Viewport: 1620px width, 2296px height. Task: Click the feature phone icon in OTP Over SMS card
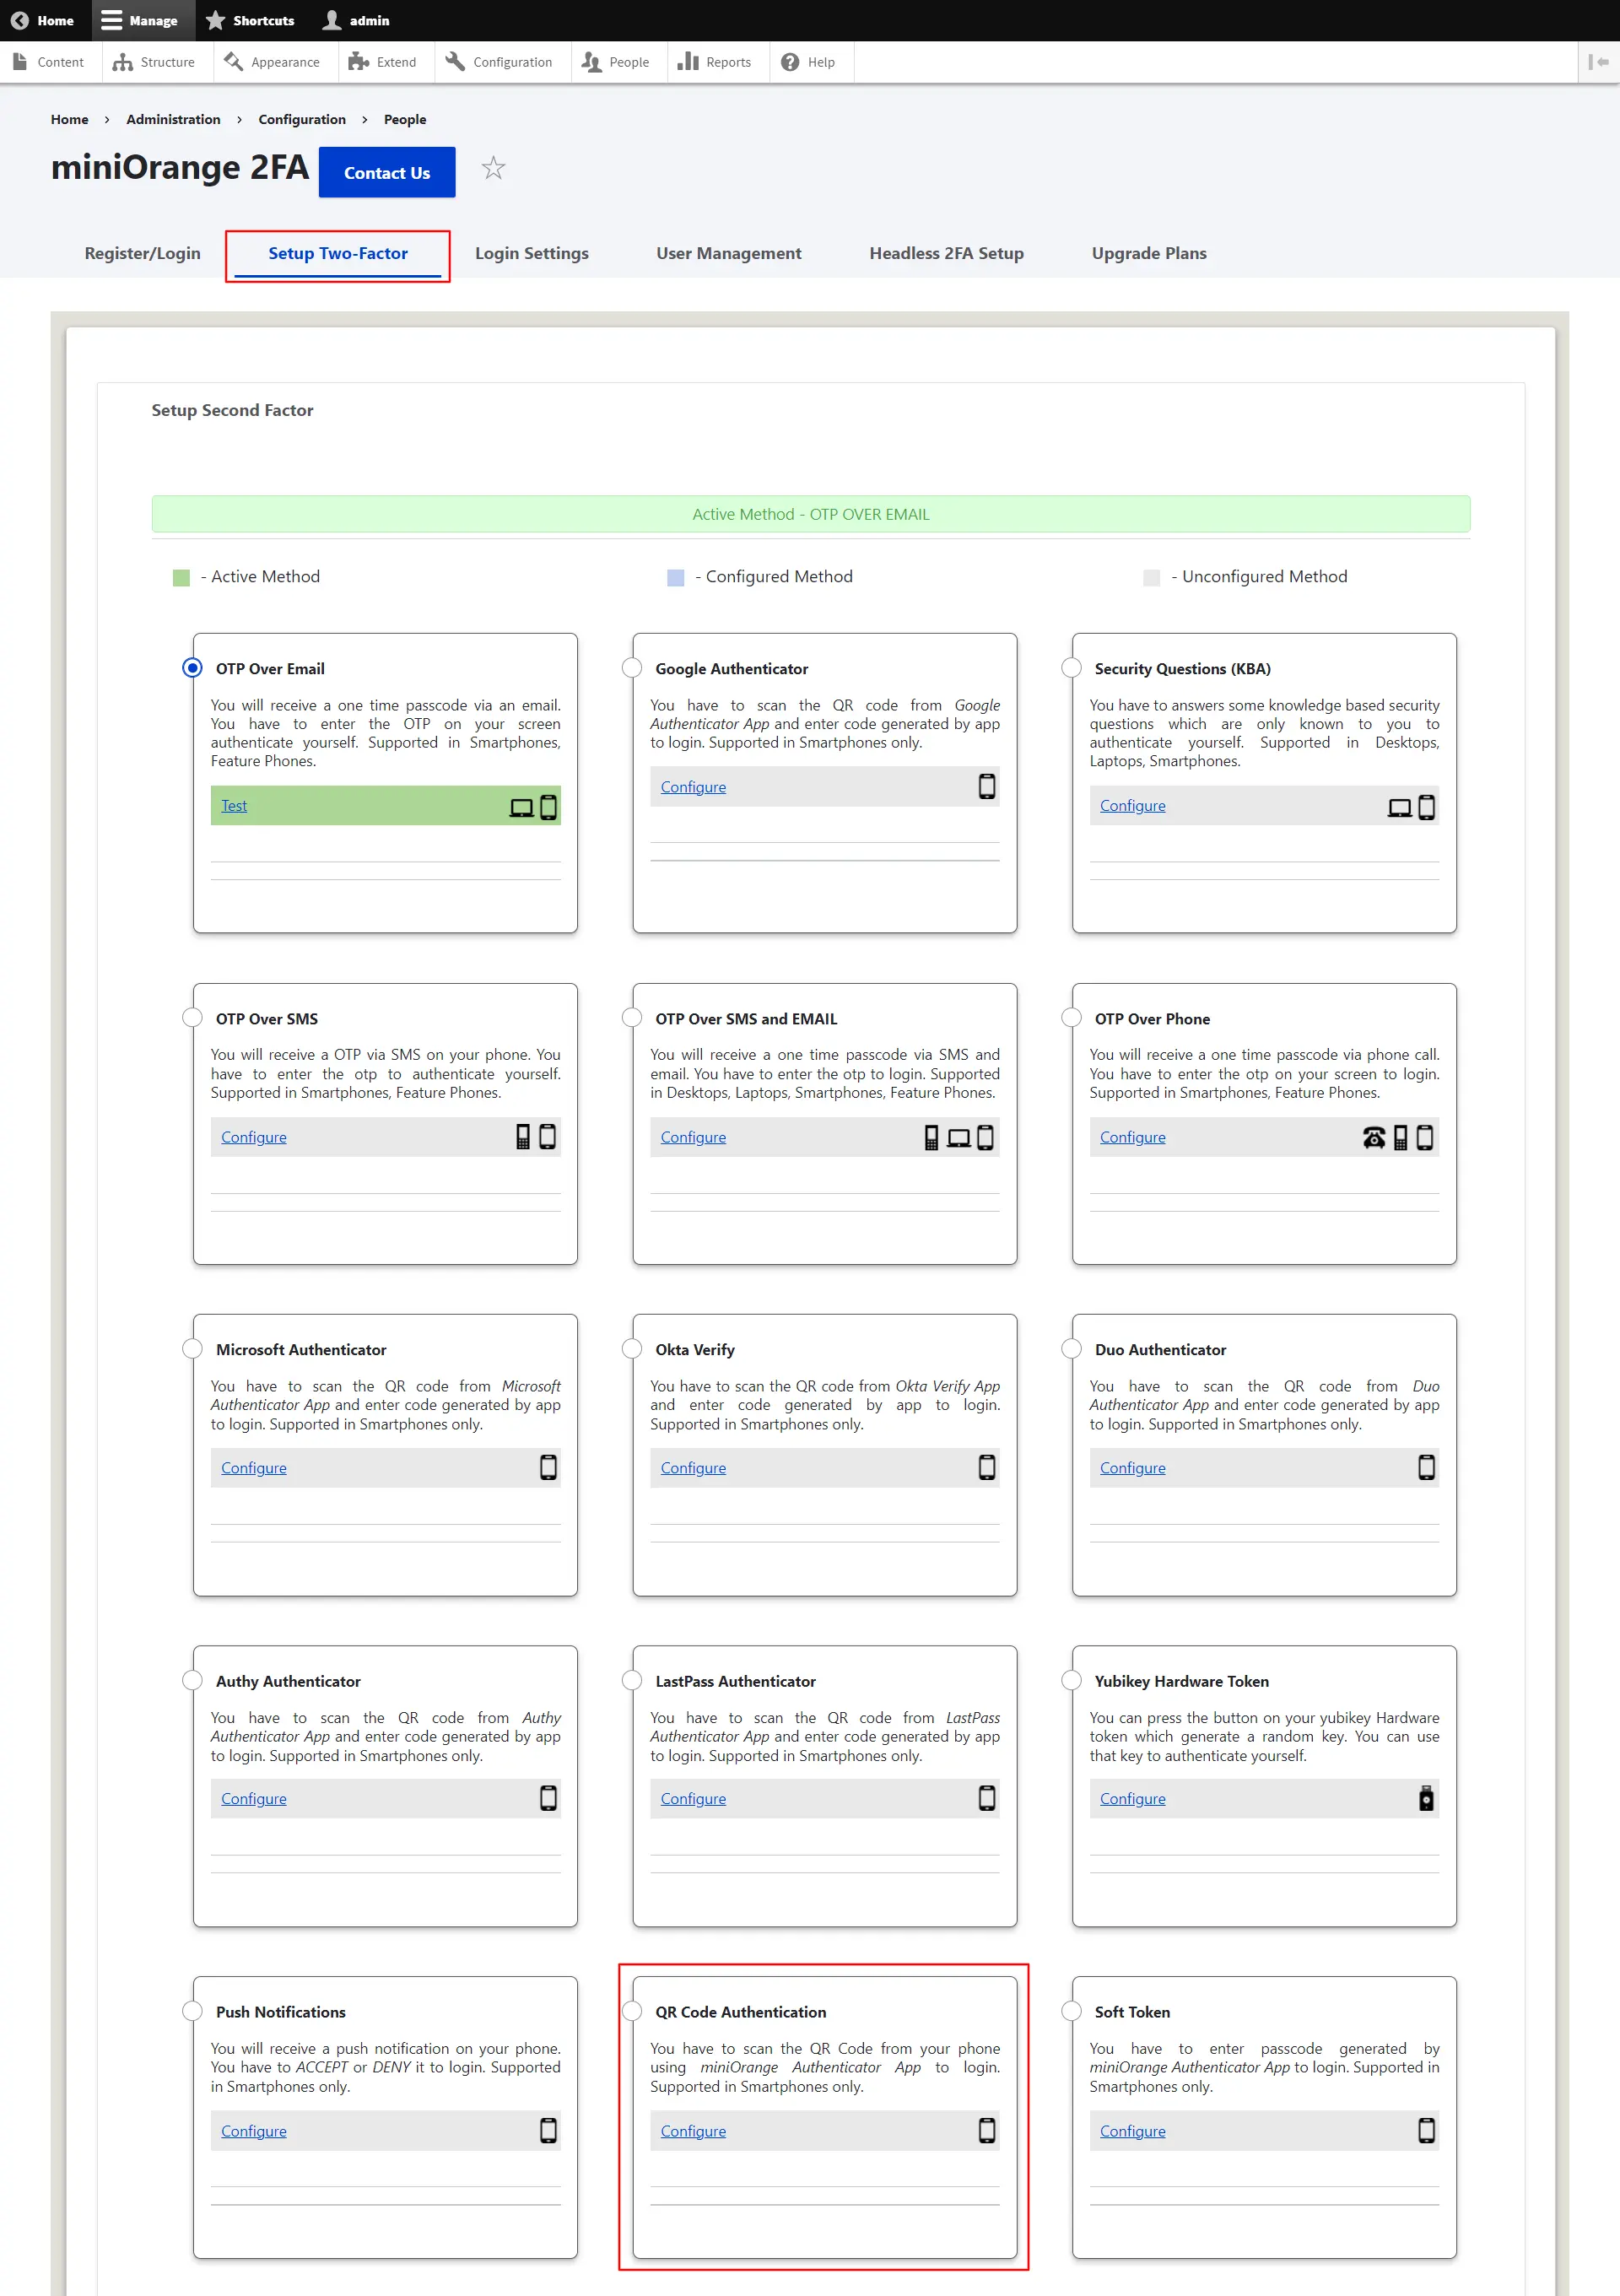coord(523,1137)
